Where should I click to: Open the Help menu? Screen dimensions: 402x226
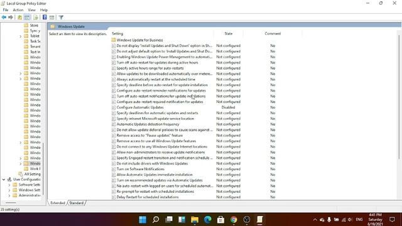[44, 10]
